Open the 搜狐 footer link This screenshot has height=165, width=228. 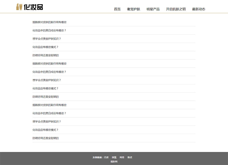tap(114, 157)
